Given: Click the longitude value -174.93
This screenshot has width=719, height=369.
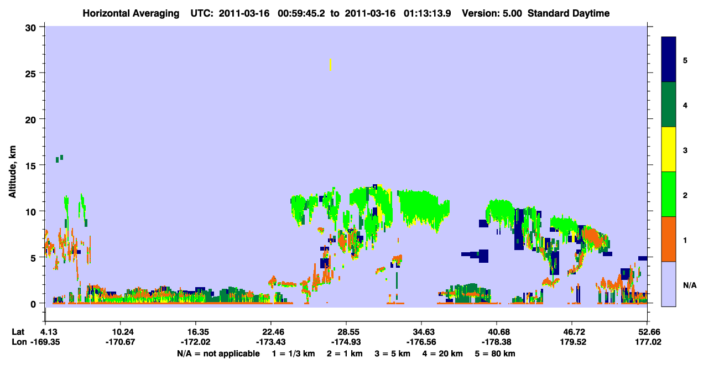Looking at the screenshot, I should tap(346, 342).
